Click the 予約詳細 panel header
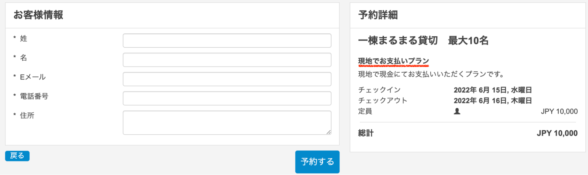Image resolution: width=588 pixels, height=175 pixels. click(378, 15)
